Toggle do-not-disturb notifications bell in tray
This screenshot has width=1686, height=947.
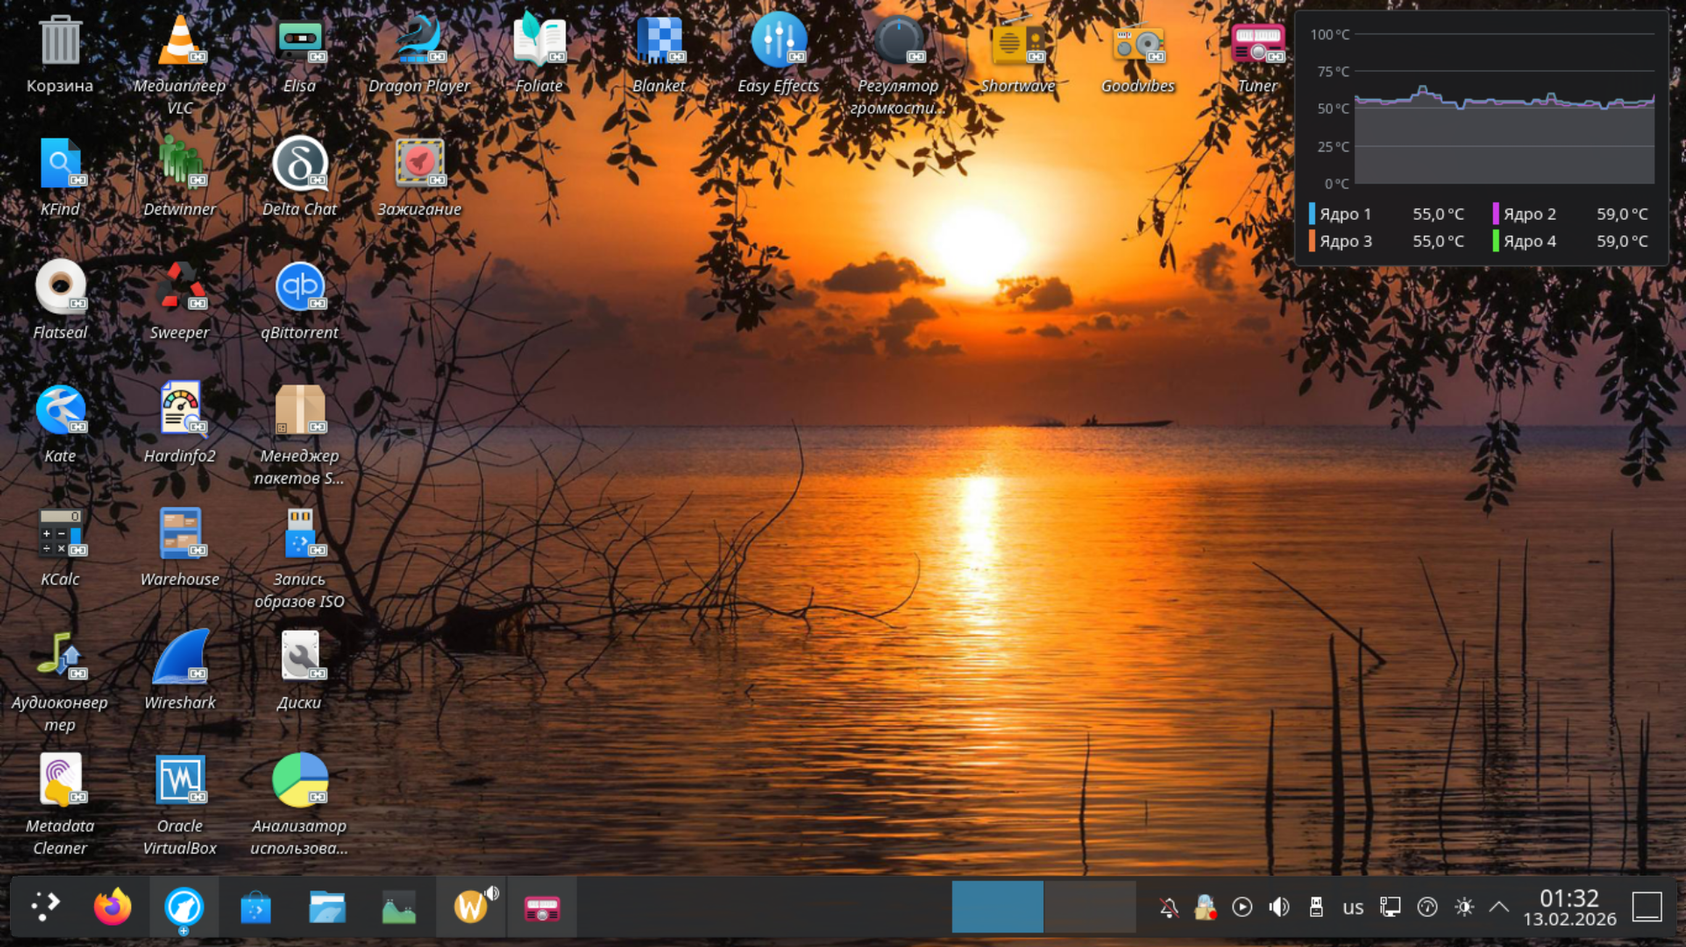pos(1169,907)
